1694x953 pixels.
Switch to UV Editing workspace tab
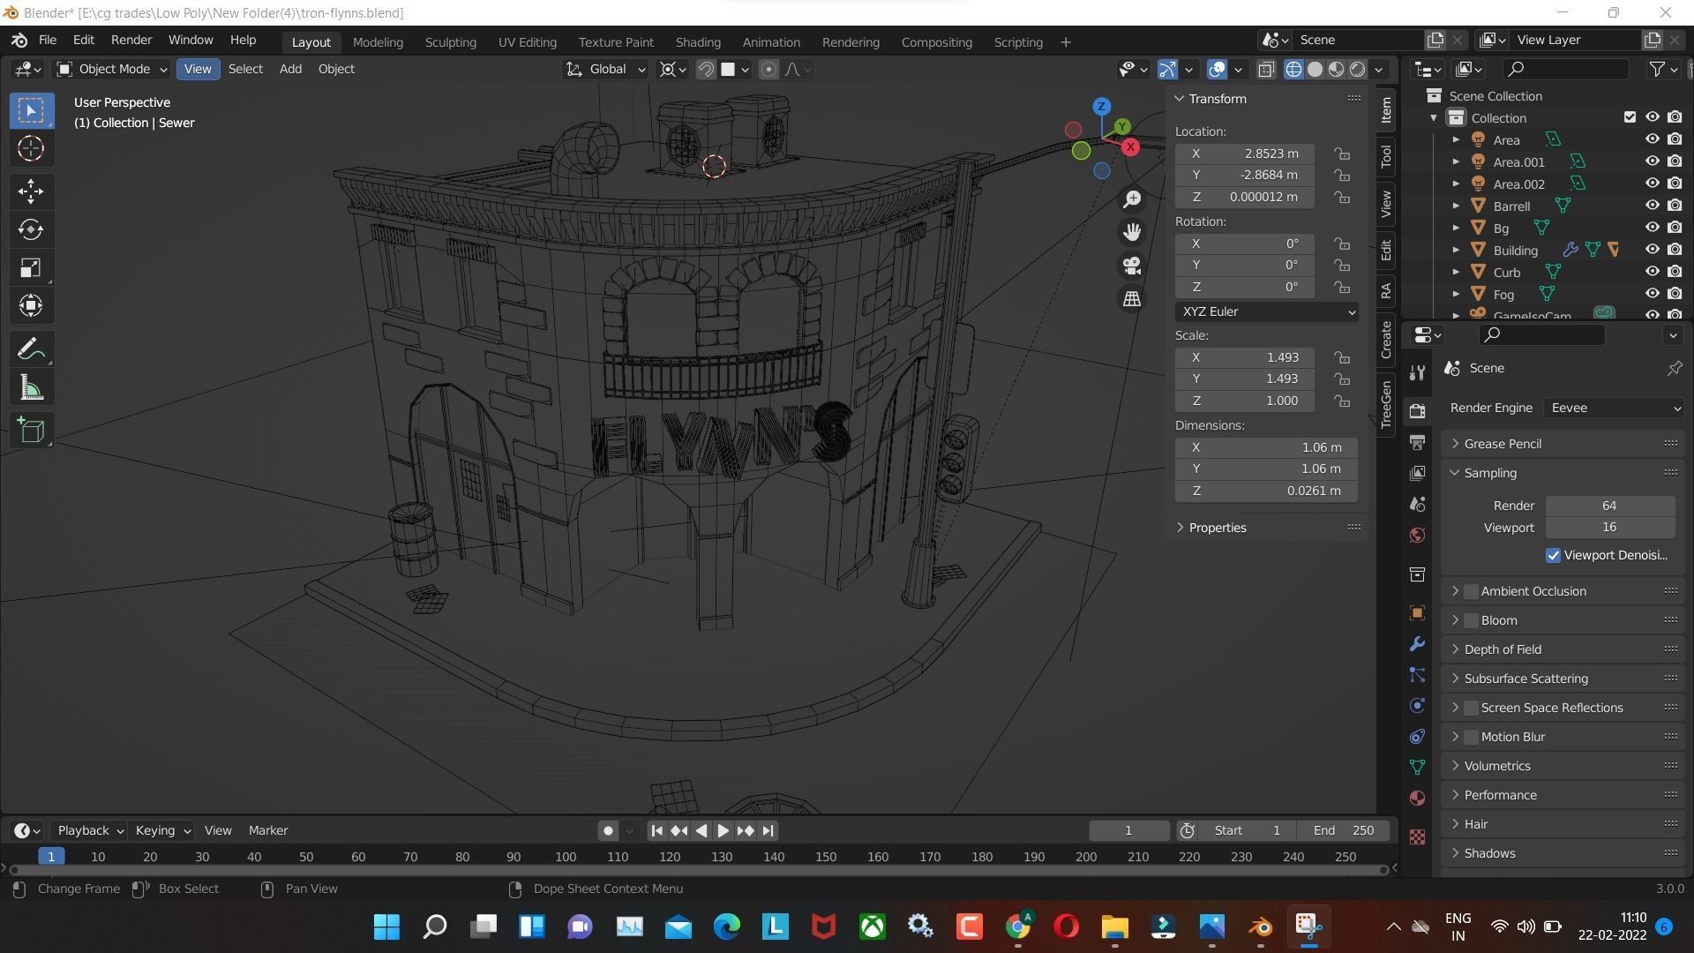pos(527,41)
